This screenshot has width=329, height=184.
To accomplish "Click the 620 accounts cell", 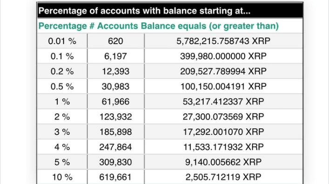I will (x=115, y=41).
